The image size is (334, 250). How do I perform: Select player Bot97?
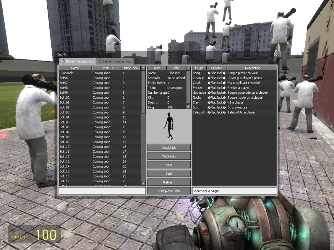(100, 83)
